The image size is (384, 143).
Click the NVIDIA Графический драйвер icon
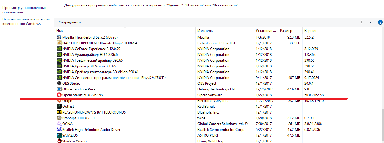tap(59, 60)
